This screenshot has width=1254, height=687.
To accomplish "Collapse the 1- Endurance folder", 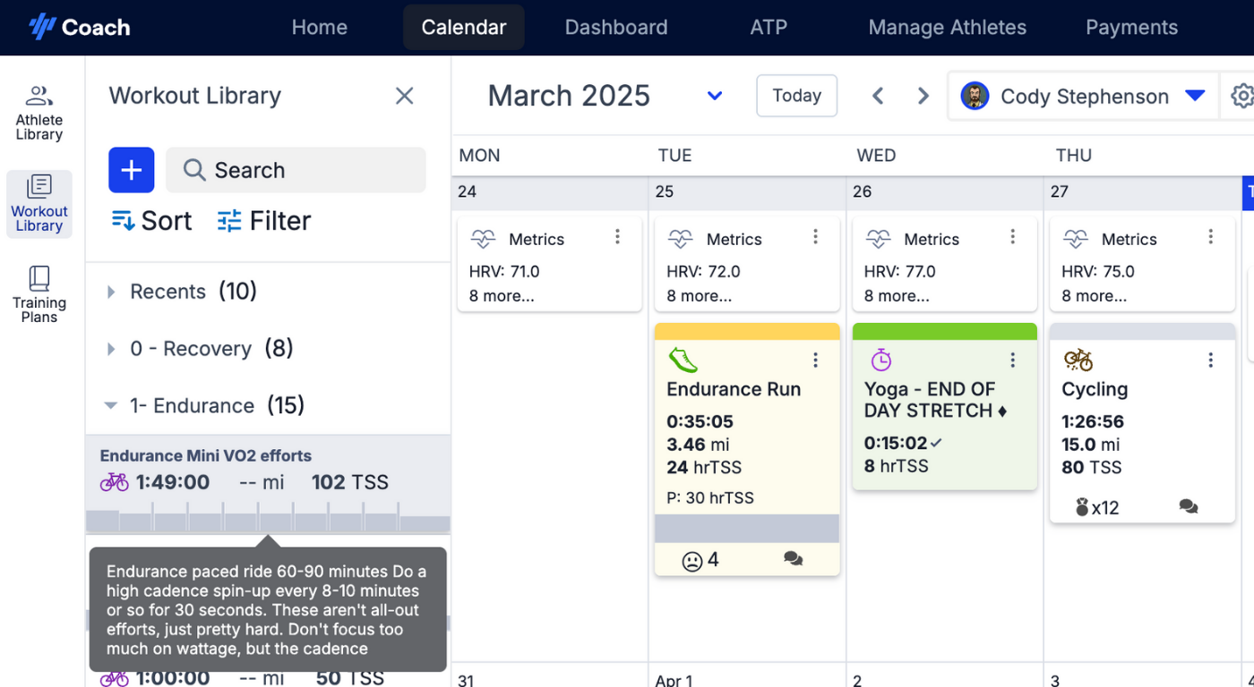I will 111,405.
